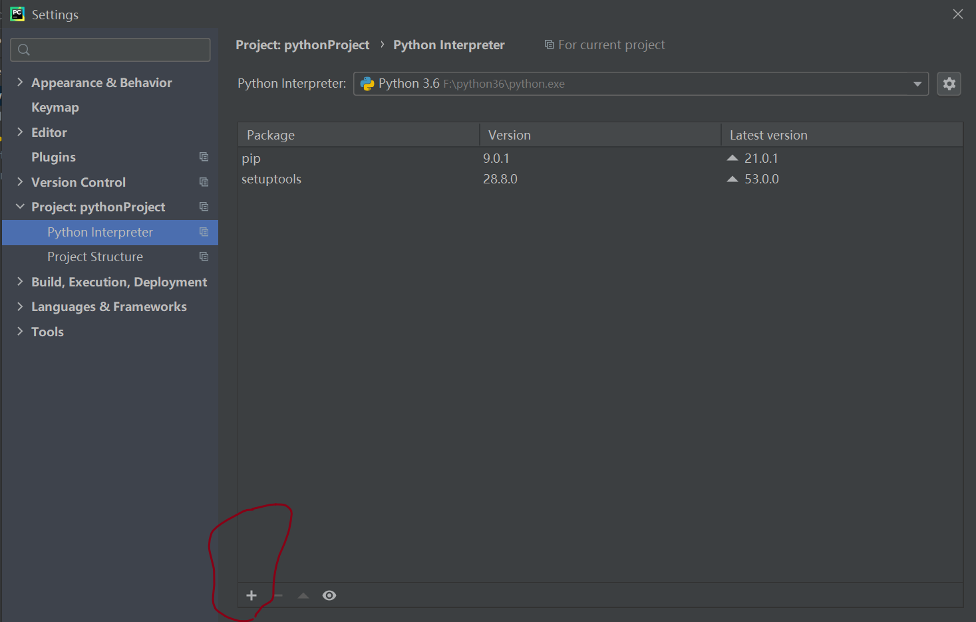This screenshot has height=622, width=976.
Task: Click the plus icon to install package
Action: point(251,595)
